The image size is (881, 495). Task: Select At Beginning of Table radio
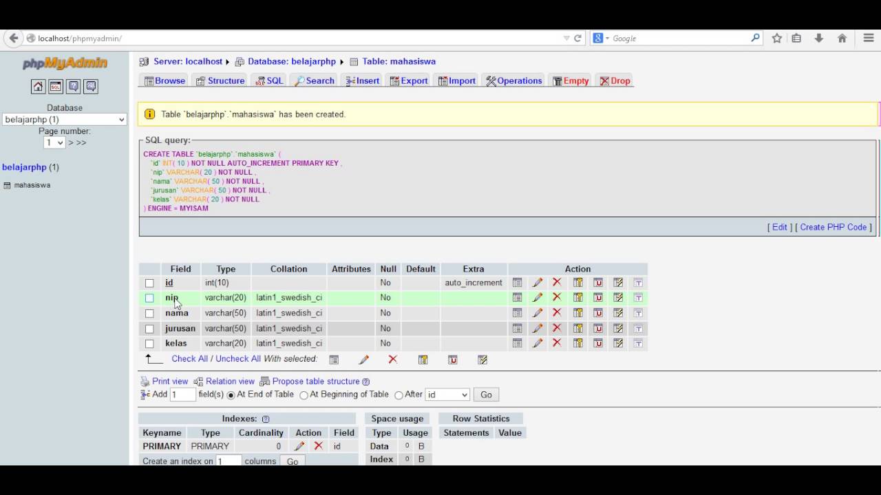304,395
